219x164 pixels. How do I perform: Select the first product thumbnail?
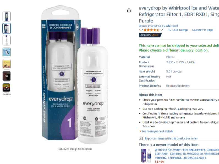pos(7,16)
